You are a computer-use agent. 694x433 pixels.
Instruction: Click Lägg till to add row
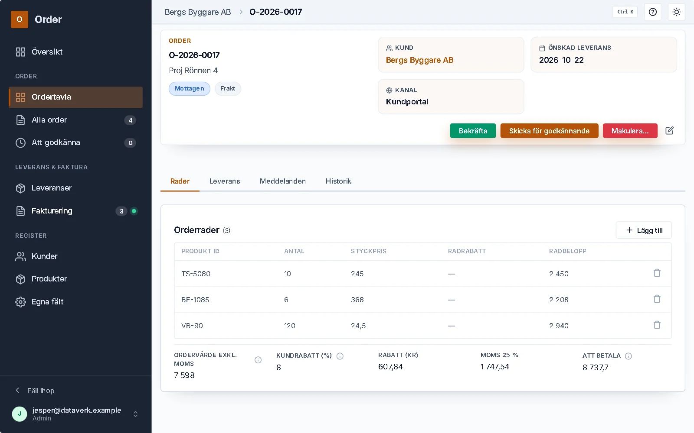pos(644,230)
